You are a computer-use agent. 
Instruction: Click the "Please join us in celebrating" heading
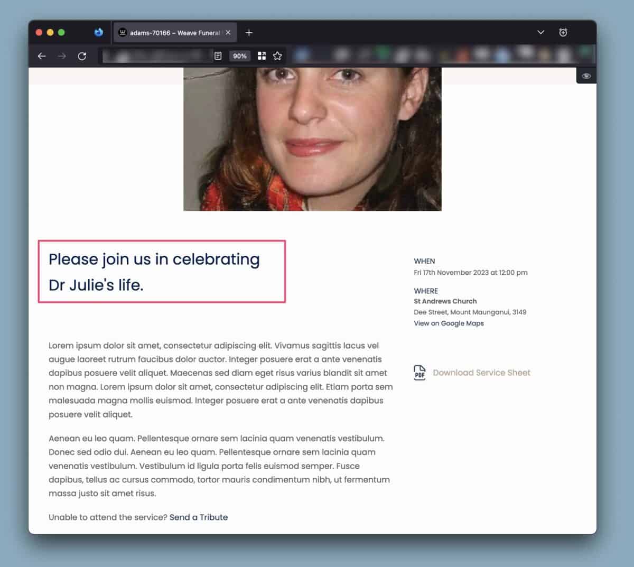pyautogui.click(x=154, y=259)
